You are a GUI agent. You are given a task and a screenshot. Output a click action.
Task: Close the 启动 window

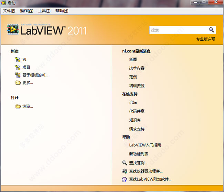216,2
